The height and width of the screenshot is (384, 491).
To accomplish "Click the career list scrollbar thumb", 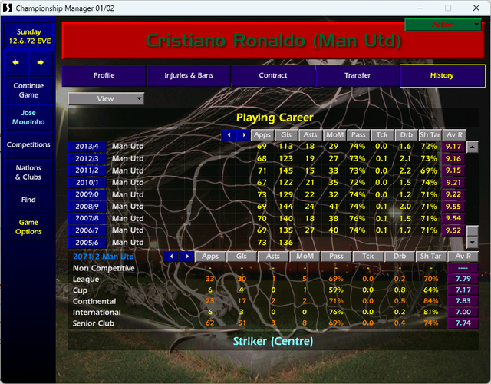I will [x=473, y=230].
